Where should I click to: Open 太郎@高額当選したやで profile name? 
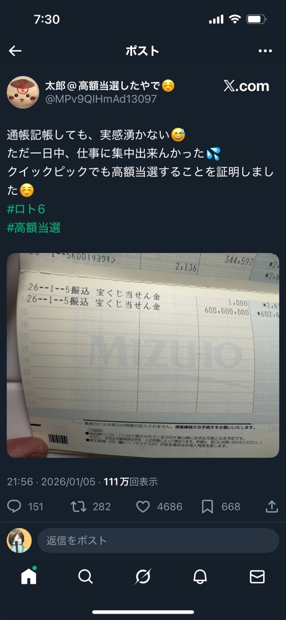[110, 86]
